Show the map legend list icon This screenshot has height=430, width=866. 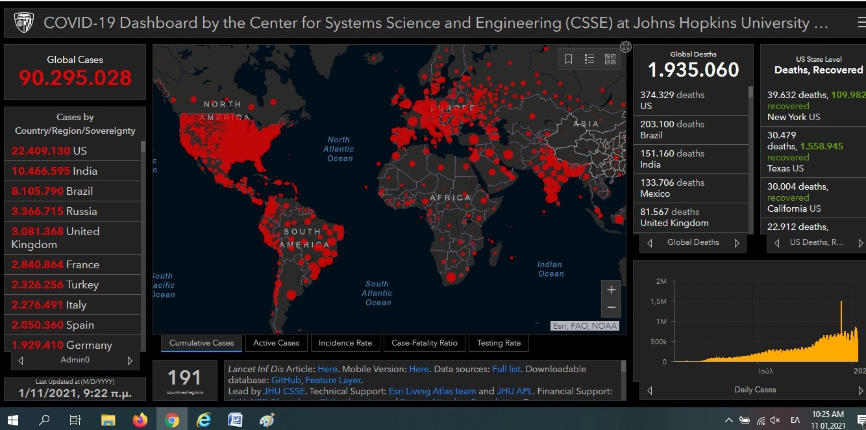point(589,59)
